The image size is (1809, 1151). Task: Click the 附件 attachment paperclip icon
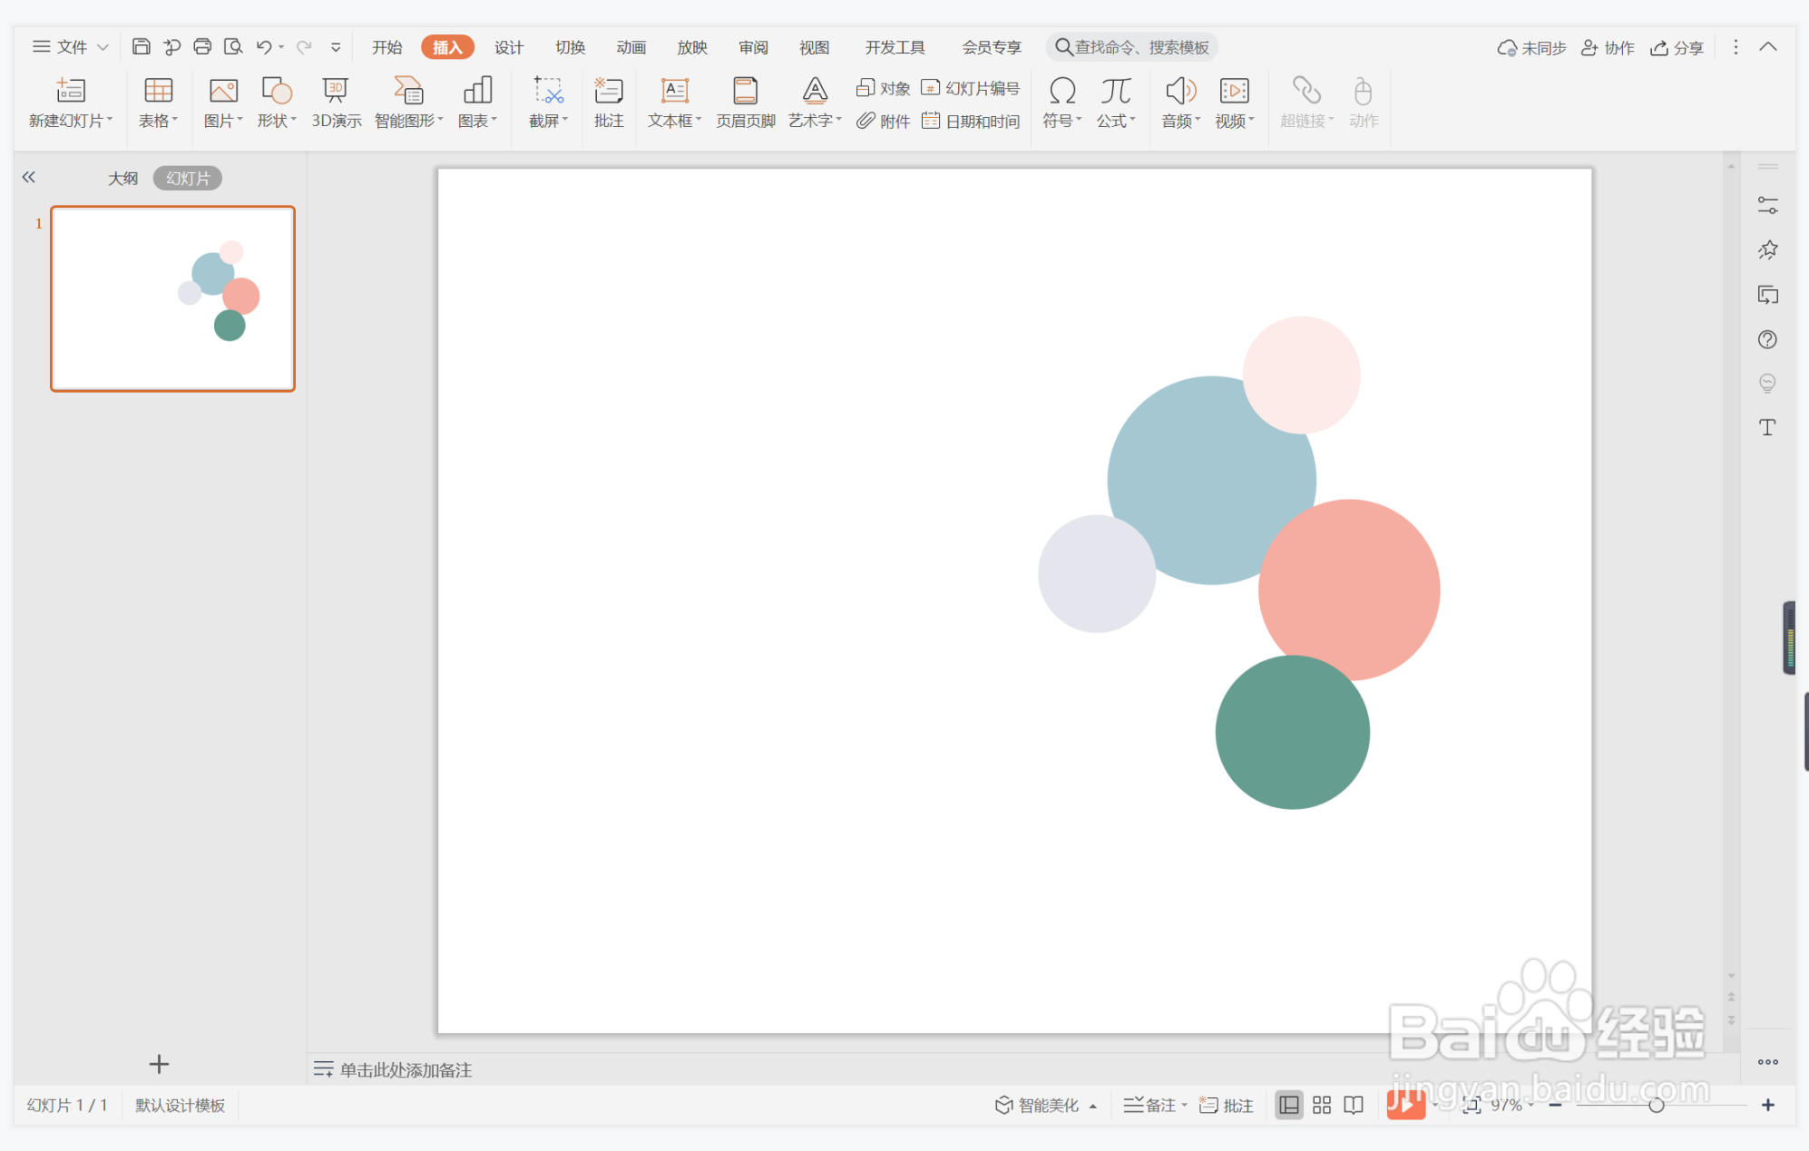point(866,121)
